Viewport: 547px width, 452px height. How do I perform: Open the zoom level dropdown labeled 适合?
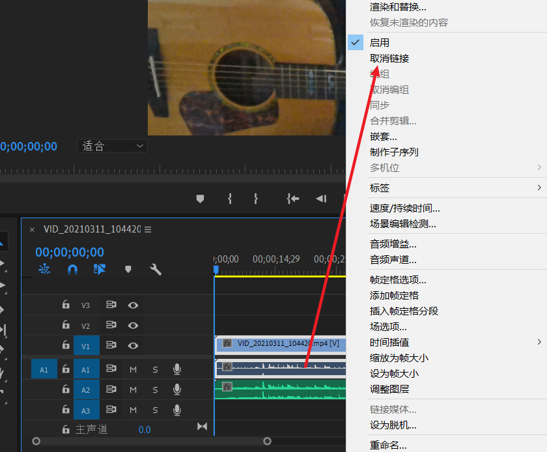112,147
